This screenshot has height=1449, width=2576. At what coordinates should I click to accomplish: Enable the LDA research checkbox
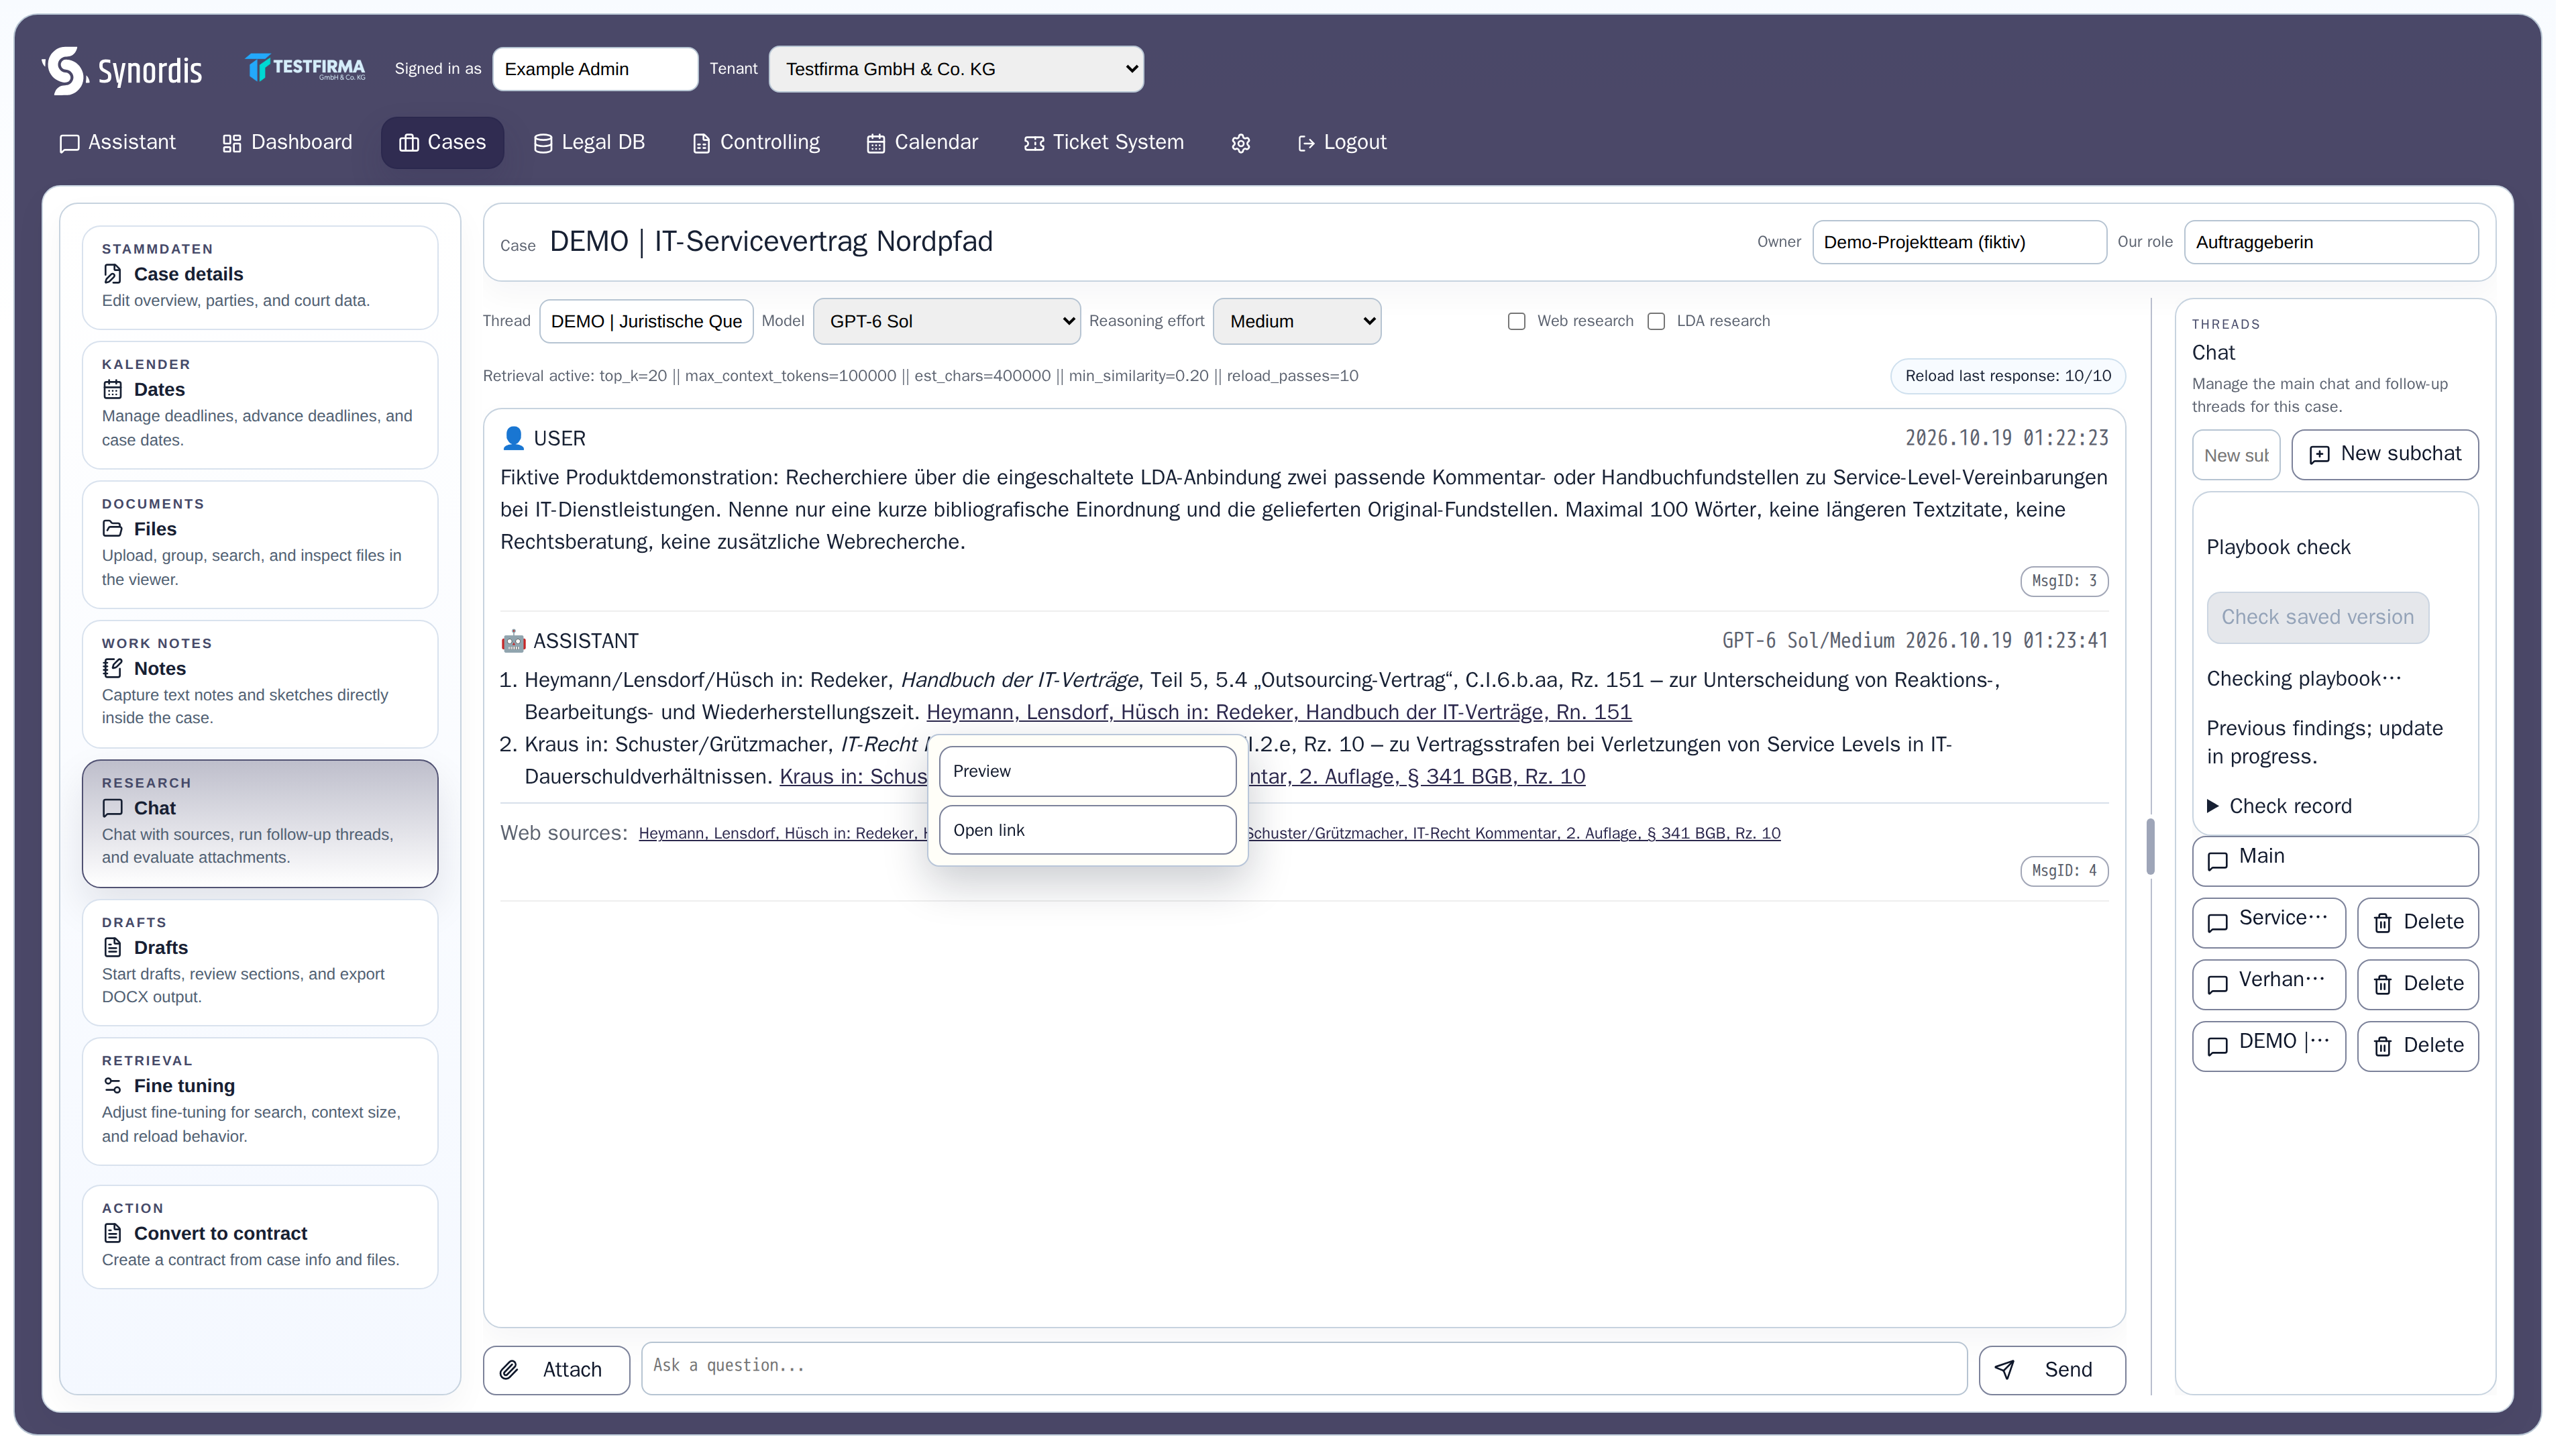(1669, 324)
